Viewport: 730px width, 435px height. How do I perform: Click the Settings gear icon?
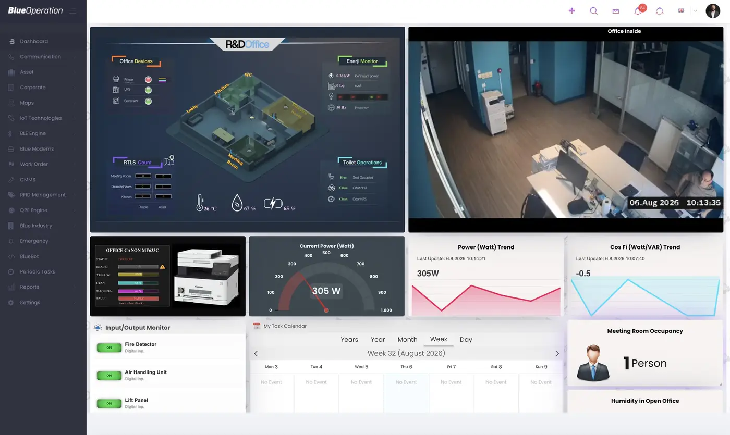tap(10, 303)
